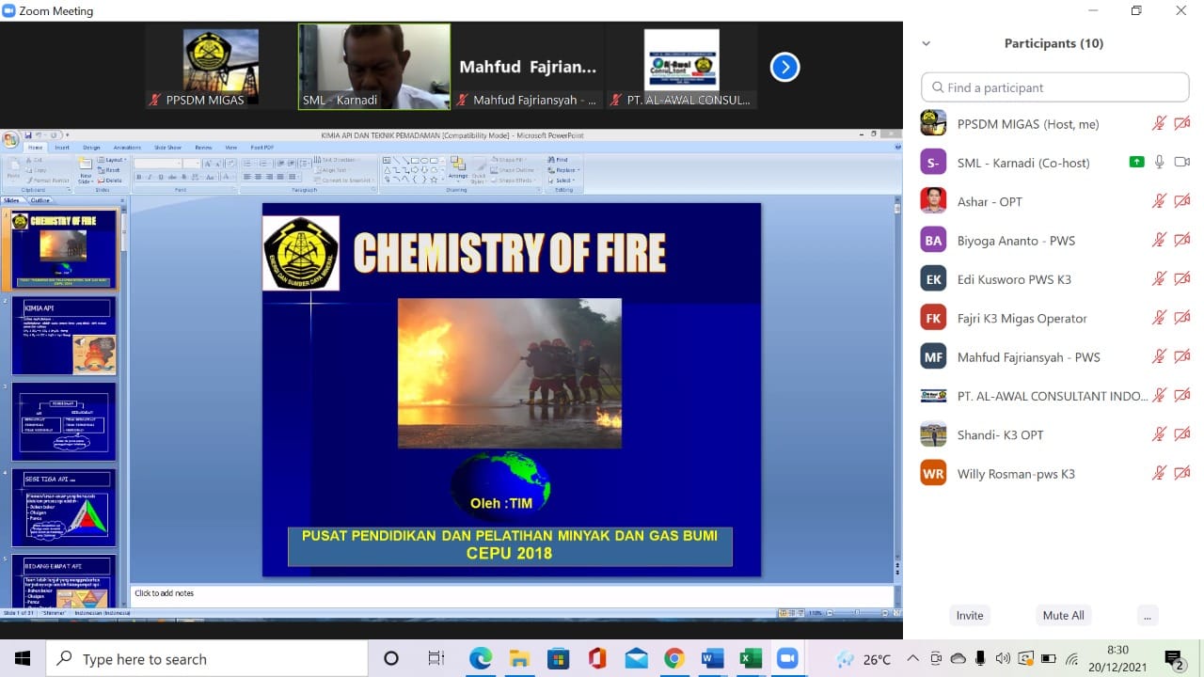Switch to Slide Sorter view in status bar
Viewport: 1204px width, 677px height.
pos(792,613)
